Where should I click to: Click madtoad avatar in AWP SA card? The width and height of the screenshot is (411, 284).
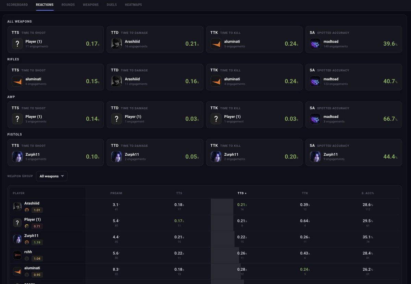coord(315,119)
